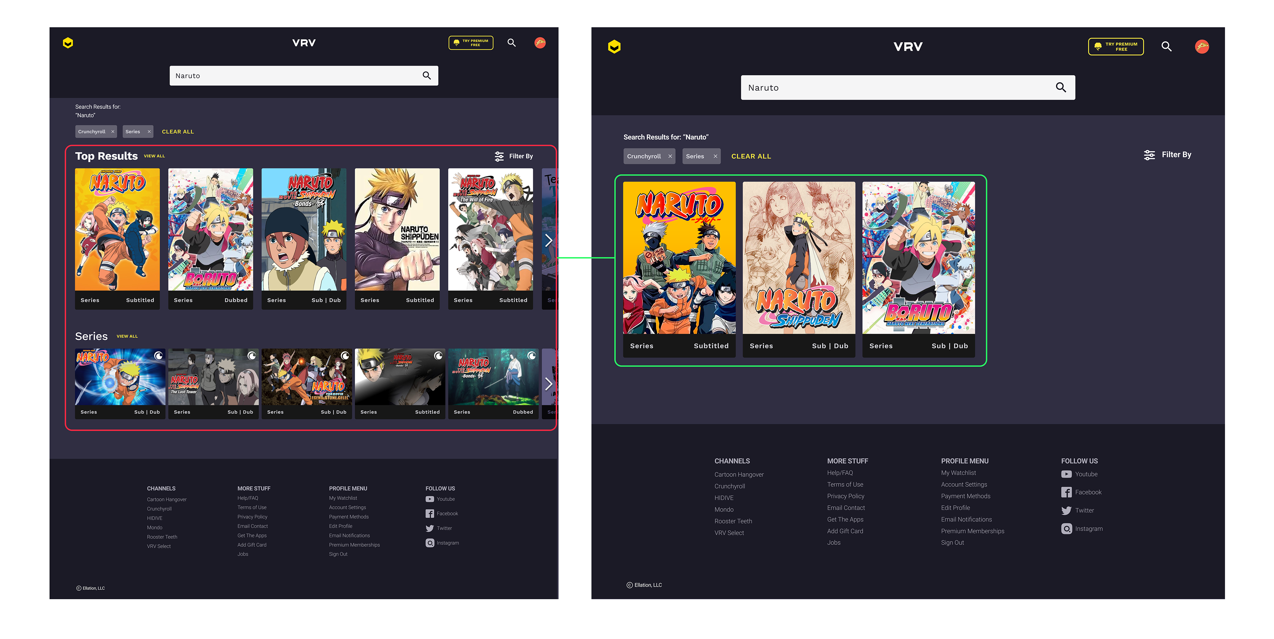Remove Crunchyroll filter chip in left screen
The height and width of the screenshot is (639, 1274).
click(x=113, y=132)
